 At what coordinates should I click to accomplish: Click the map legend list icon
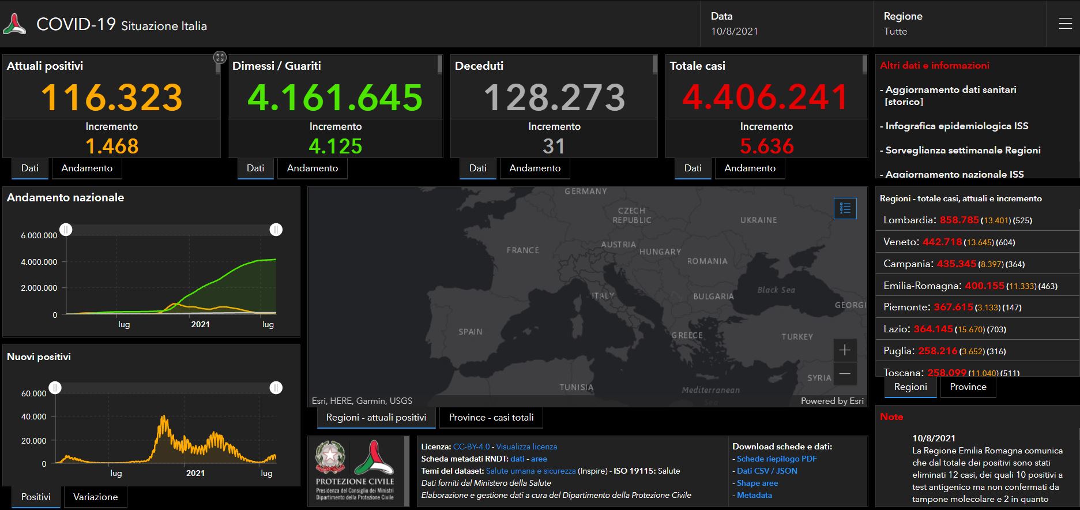tap(845, 208)
